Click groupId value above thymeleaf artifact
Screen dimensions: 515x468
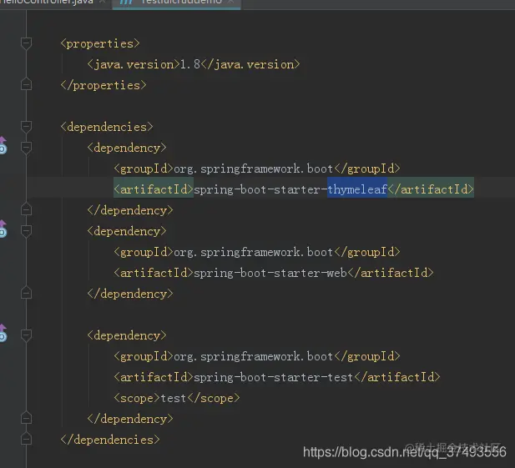click(253, 169)
